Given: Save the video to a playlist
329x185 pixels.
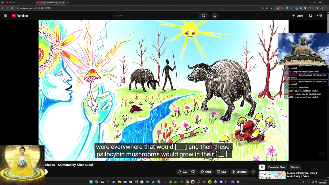Looking at the screenshot, I should click(221, 172).
